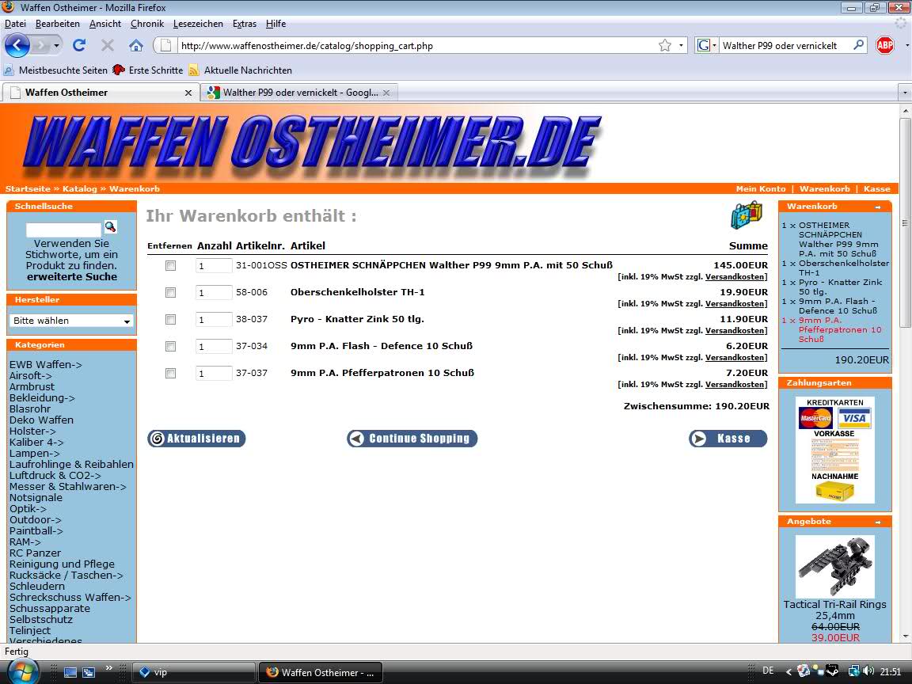Open the Chronik menu
Screen dimensions: 912x684
(x=147, y=24)
